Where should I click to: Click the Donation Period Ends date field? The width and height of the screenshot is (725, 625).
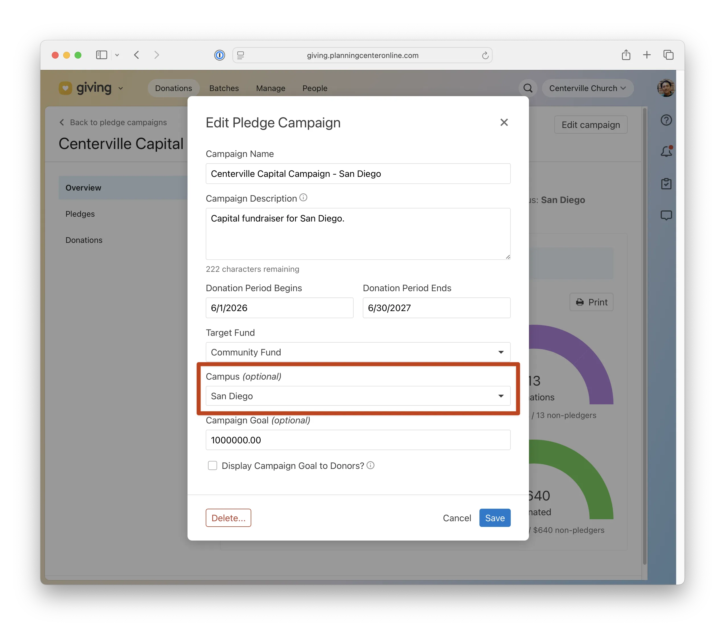point(436,308)
